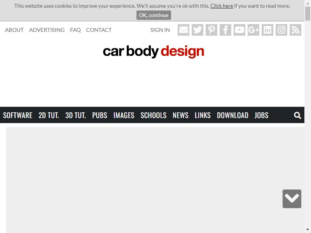The width and height of the screenshot is (311, 233).
Task: Open the Schools section
Action: (x=154, y=115)
